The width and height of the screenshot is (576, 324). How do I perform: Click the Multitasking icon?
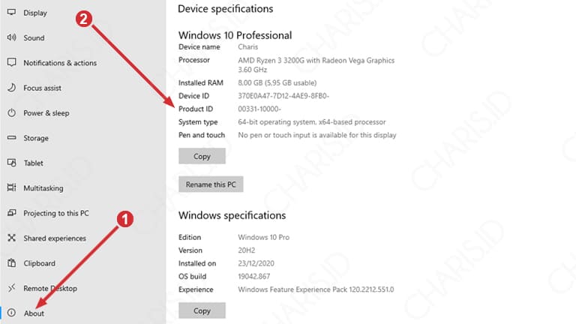(x=11, y=187)
